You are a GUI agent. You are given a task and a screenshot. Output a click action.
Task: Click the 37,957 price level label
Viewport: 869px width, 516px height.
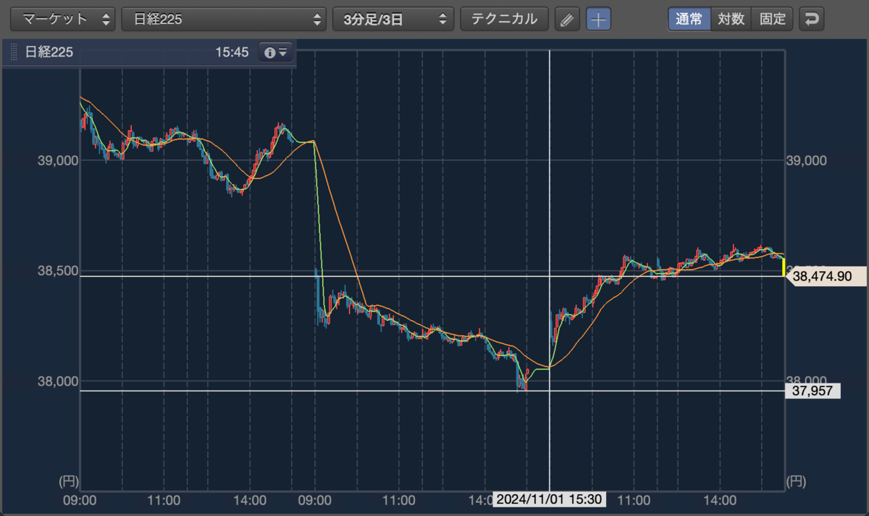[x=813, y=391]
